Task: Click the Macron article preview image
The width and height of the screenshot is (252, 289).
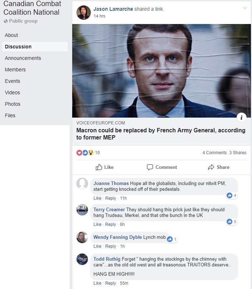Action: click(x=161, y=71)
